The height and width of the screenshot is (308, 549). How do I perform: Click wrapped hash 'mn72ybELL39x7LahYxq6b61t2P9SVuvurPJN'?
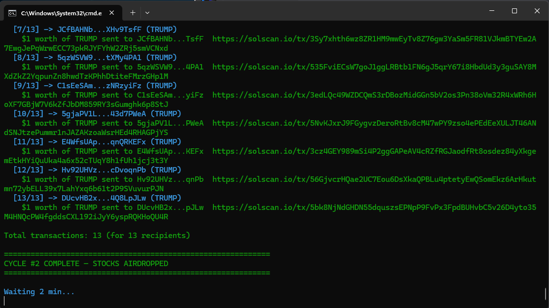pyautogui.click(x=84, y=189)
